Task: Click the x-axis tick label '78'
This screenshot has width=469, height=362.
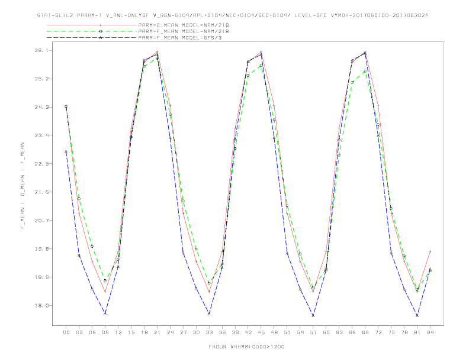Action: pos(404,332)
